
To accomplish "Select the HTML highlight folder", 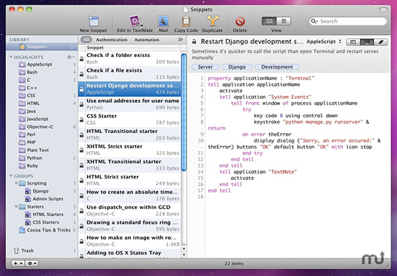I will coord(42,103).
